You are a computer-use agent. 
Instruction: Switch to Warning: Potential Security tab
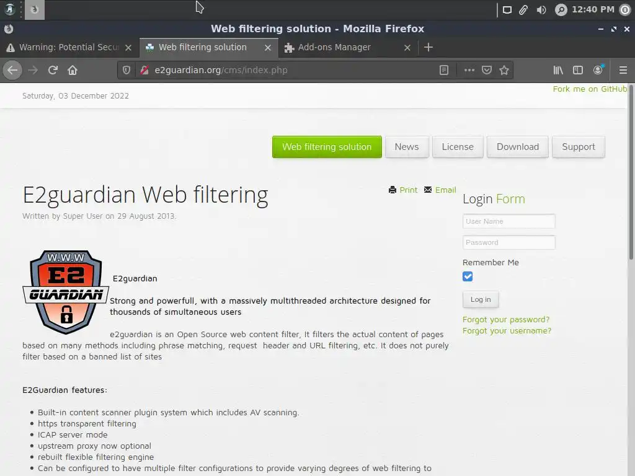69,47
